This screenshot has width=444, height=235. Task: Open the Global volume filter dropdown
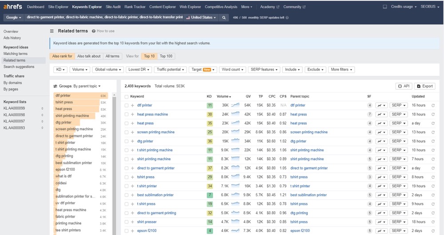[x=108, y=69]
